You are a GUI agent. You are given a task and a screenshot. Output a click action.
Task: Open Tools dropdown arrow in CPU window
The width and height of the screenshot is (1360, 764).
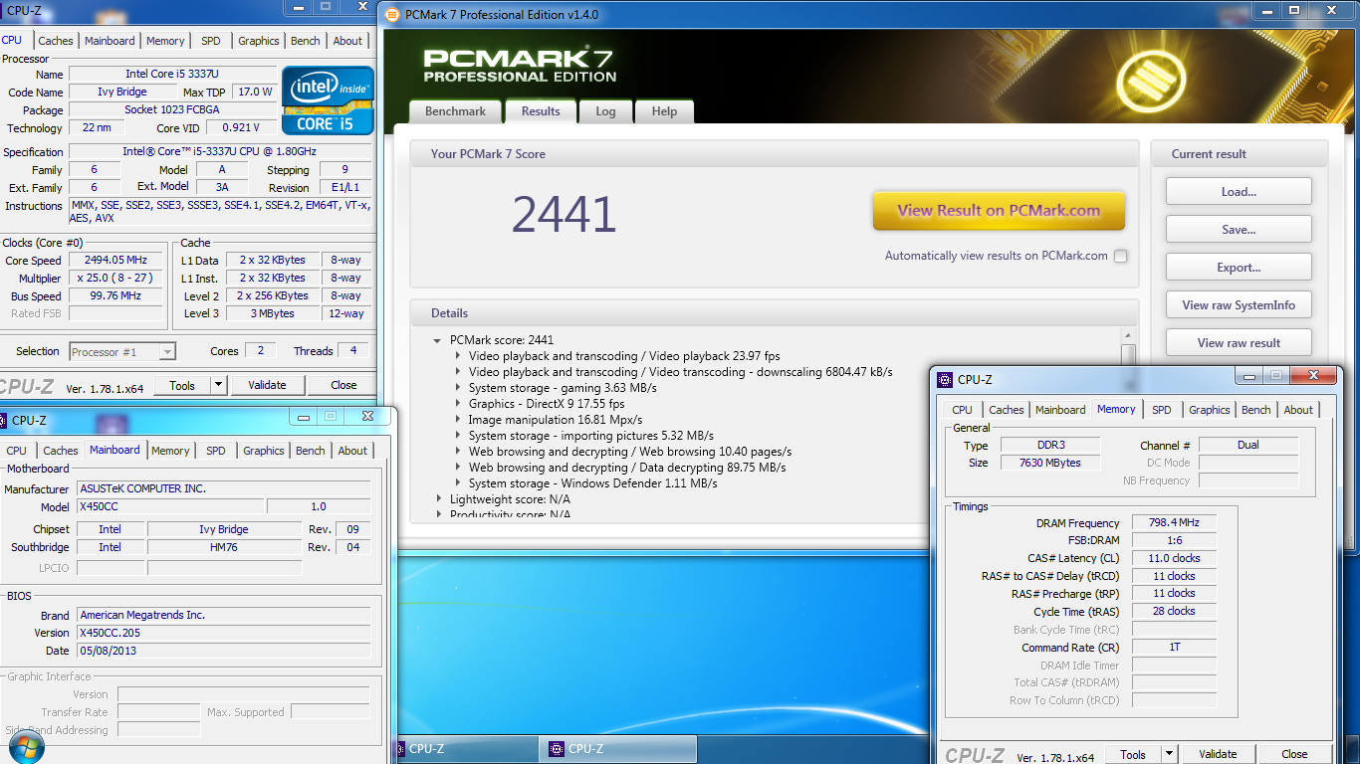(219, 385)
